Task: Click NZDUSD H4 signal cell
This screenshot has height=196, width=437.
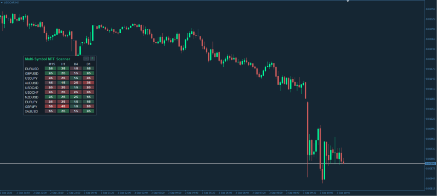Action: coord(76,97)
